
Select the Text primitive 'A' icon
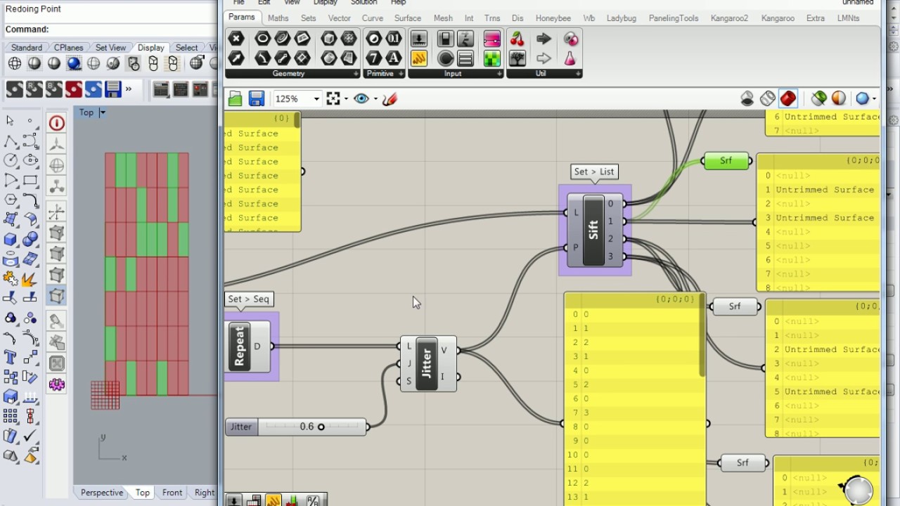point(394,58)
